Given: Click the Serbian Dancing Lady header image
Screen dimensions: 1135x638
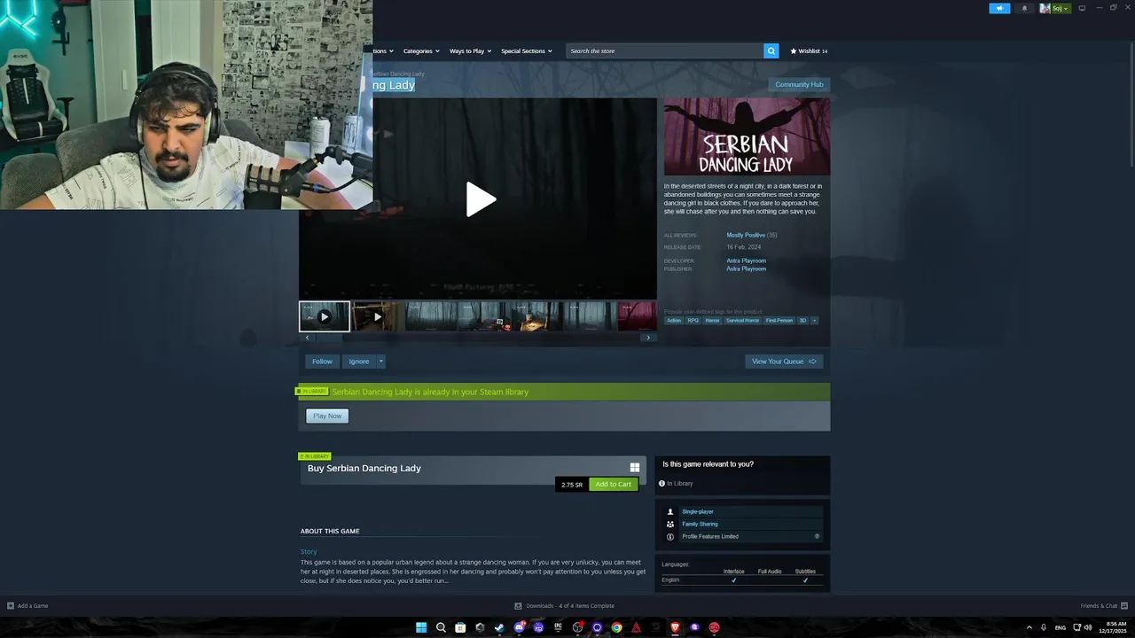Looking at the screenshot, I should pyautogui.click(x=747, y=136).
